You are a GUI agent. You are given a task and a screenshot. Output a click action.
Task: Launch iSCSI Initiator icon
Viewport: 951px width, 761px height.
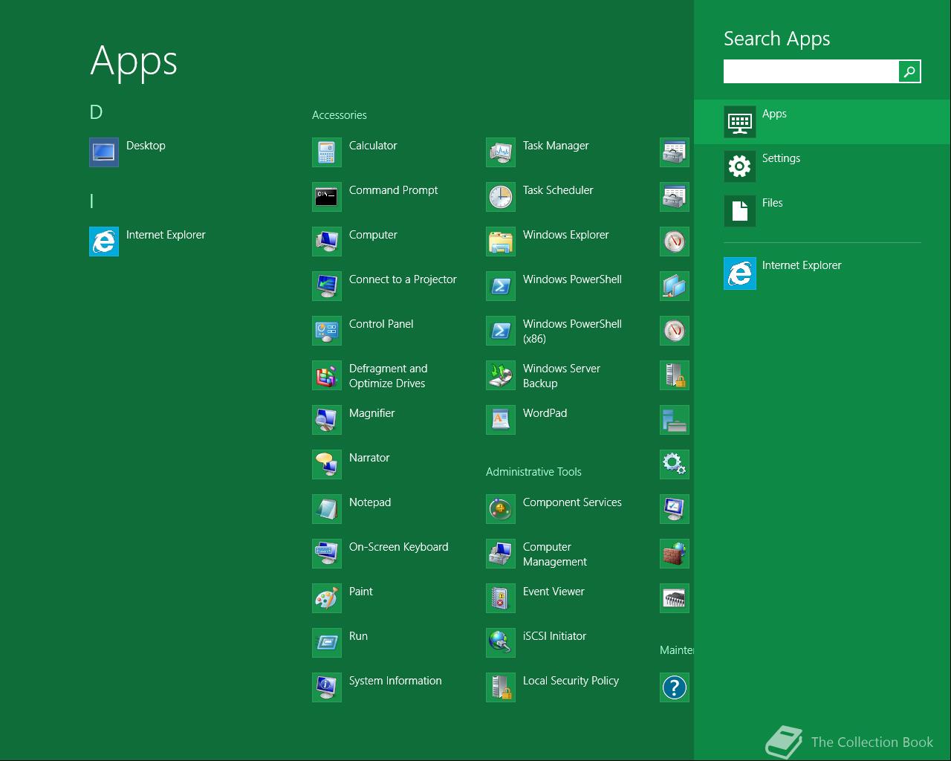tap(501, 643)
